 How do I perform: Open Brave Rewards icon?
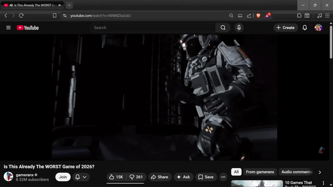267,16
